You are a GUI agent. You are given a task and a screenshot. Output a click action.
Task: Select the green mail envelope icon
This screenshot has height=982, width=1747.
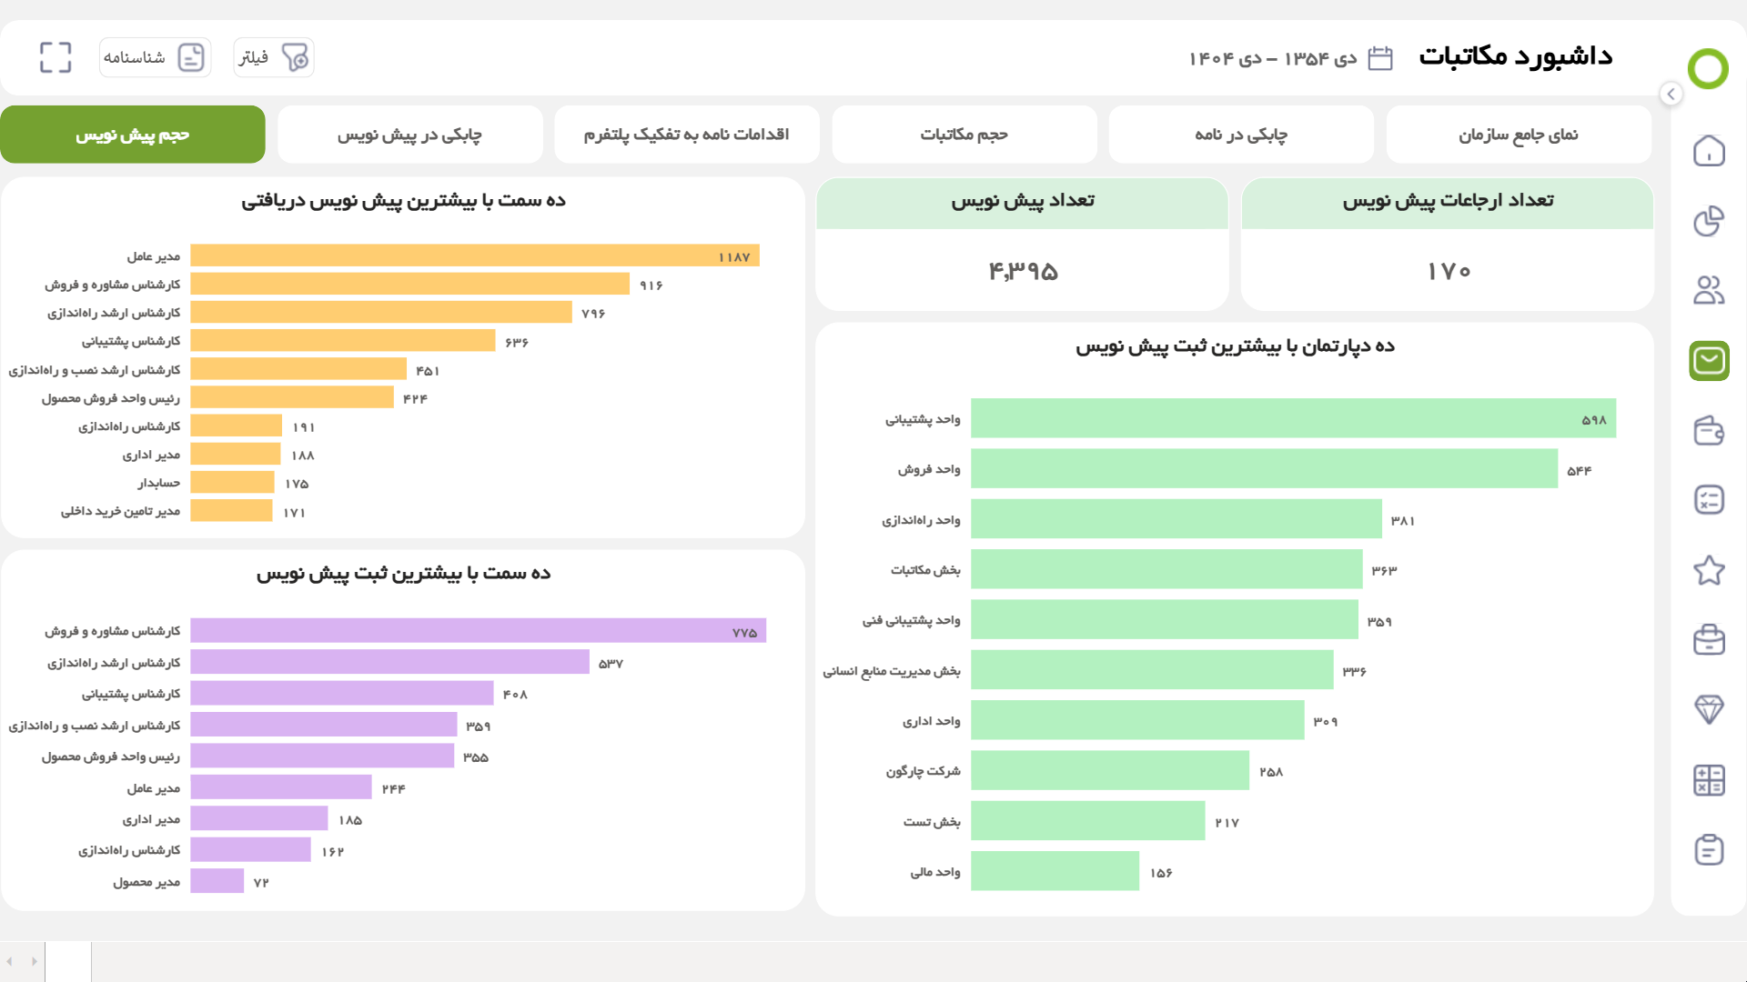1709,361
